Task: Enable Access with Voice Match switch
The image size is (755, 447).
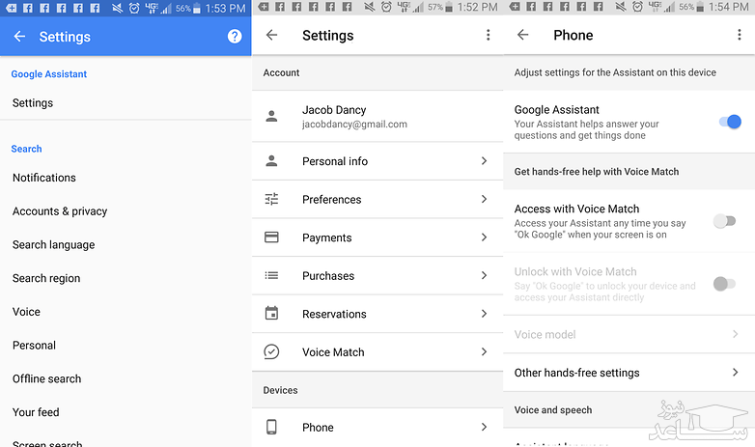Action: (x=724, y=221)
